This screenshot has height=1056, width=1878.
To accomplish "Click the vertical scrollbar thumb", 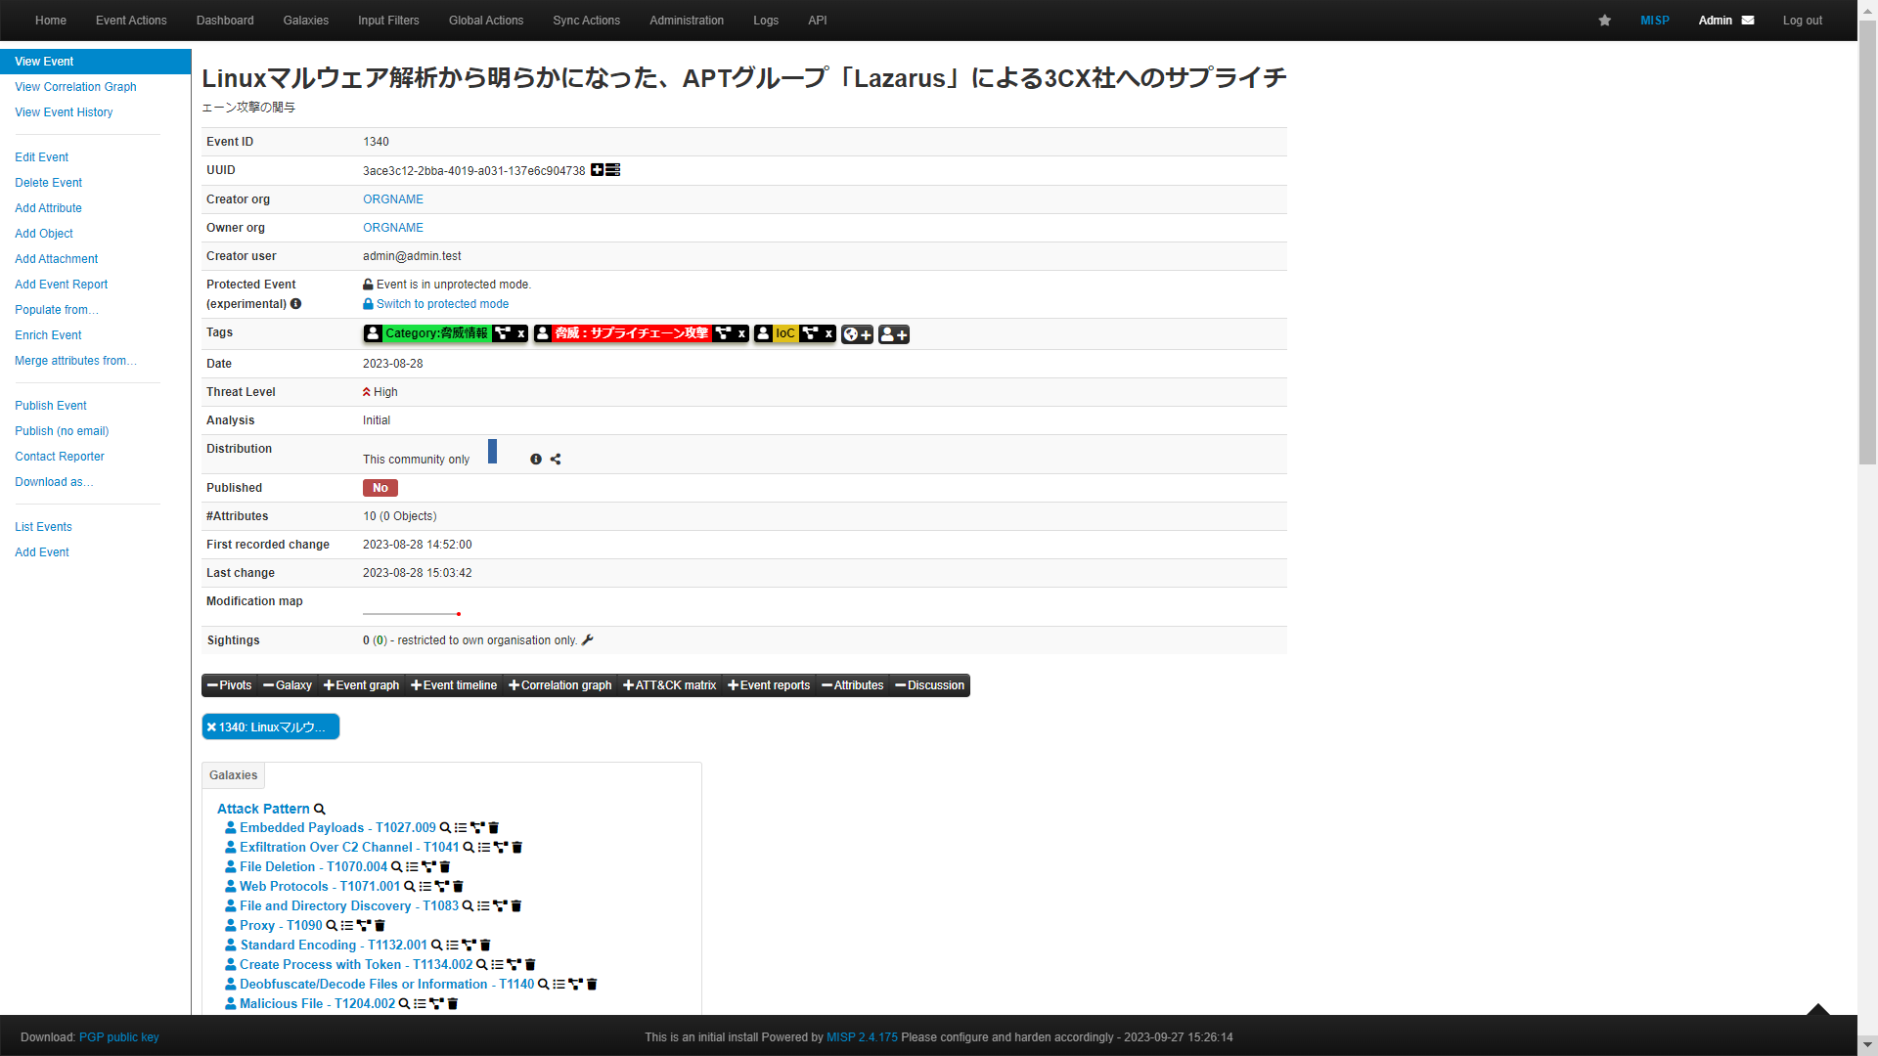I will click(x=1867, y=242).
